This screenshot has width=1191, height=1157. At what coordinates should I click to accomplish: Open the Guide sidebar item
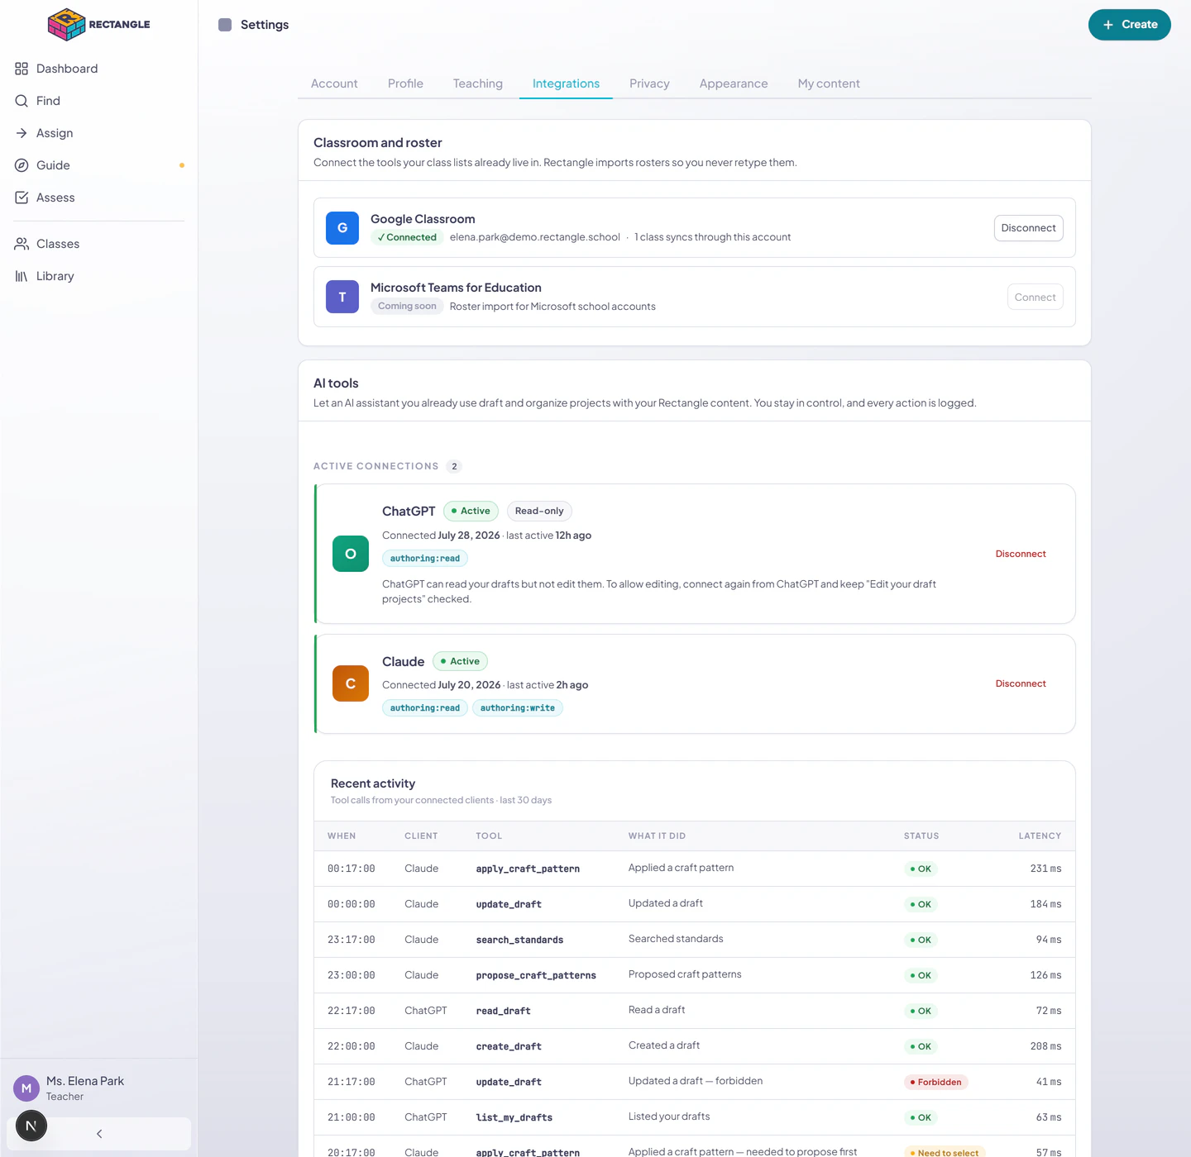click(99, 165)
